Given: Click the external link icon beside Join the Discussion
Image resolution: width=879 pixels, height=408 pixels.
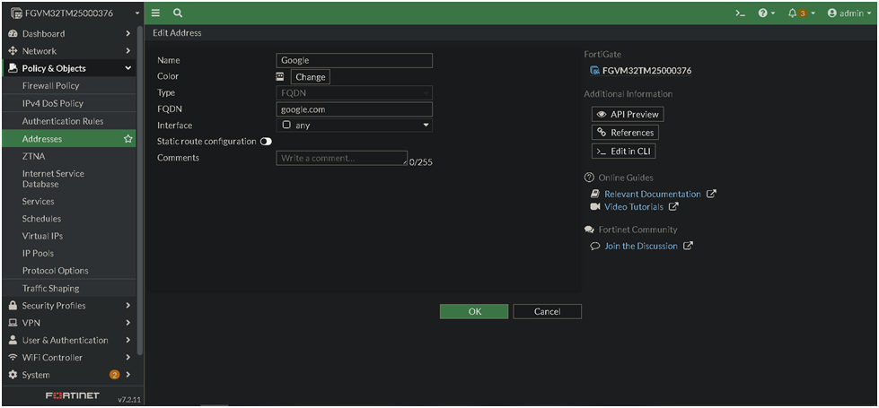Looking at the screenshot, I should (x=688, y=246).
